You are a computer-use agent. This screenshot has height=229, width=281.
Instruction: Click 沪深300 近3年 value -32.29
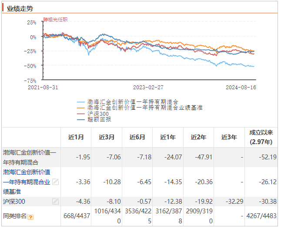pyautogui.click(x=234, y=202)
